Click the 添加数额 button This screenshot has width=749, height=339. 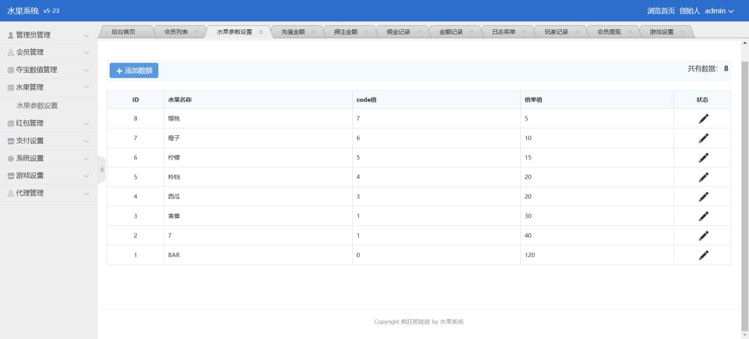pyautogui.click(x=134, y=71)
